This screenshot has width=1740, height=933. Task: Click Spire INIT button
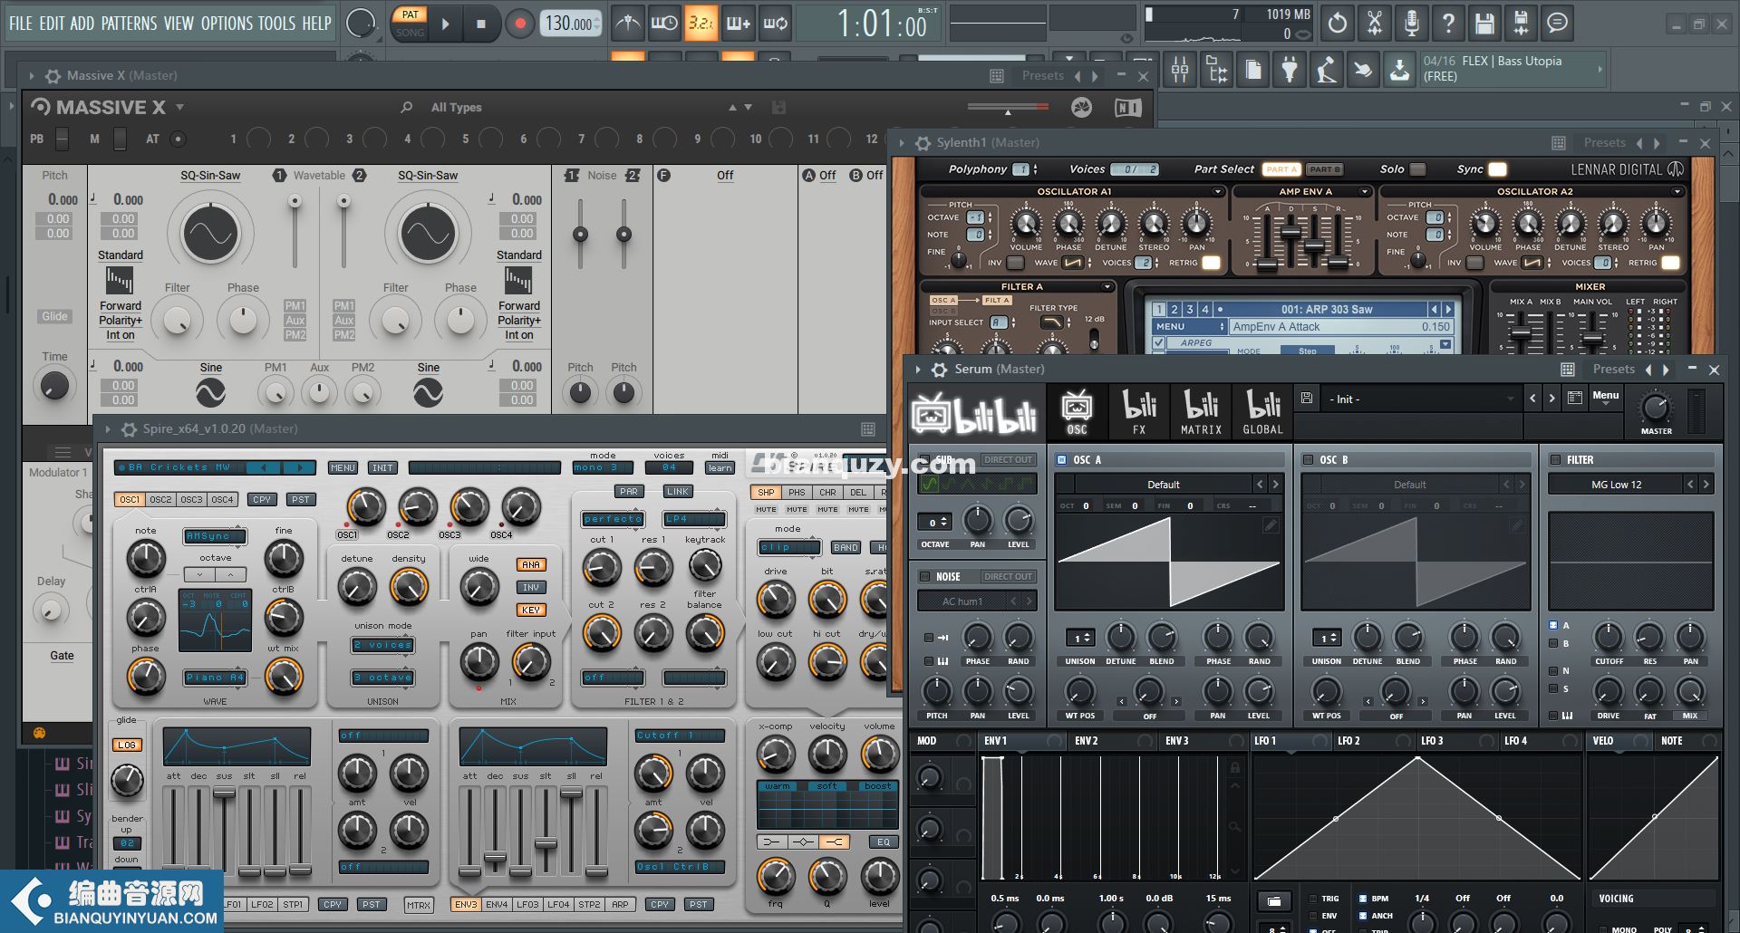point(382,468)
